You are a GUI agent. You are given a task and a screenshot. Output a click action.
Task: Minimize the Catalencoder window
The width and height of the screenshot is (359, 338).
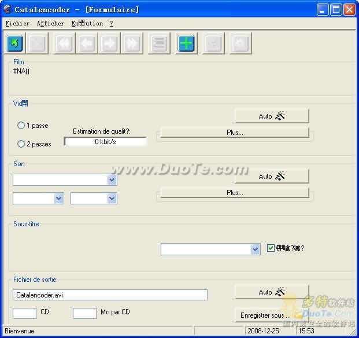pos(323,10)
